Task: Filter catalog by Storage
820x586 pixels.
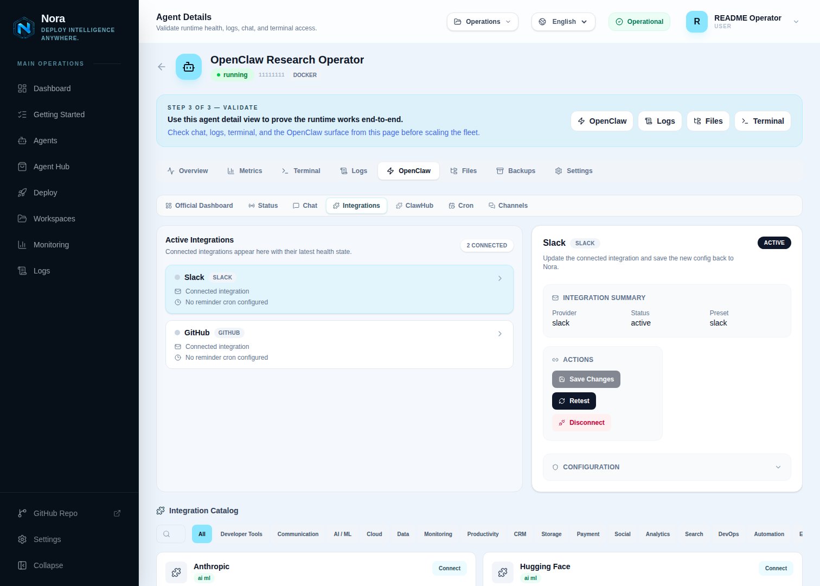Action: (552, 534)
